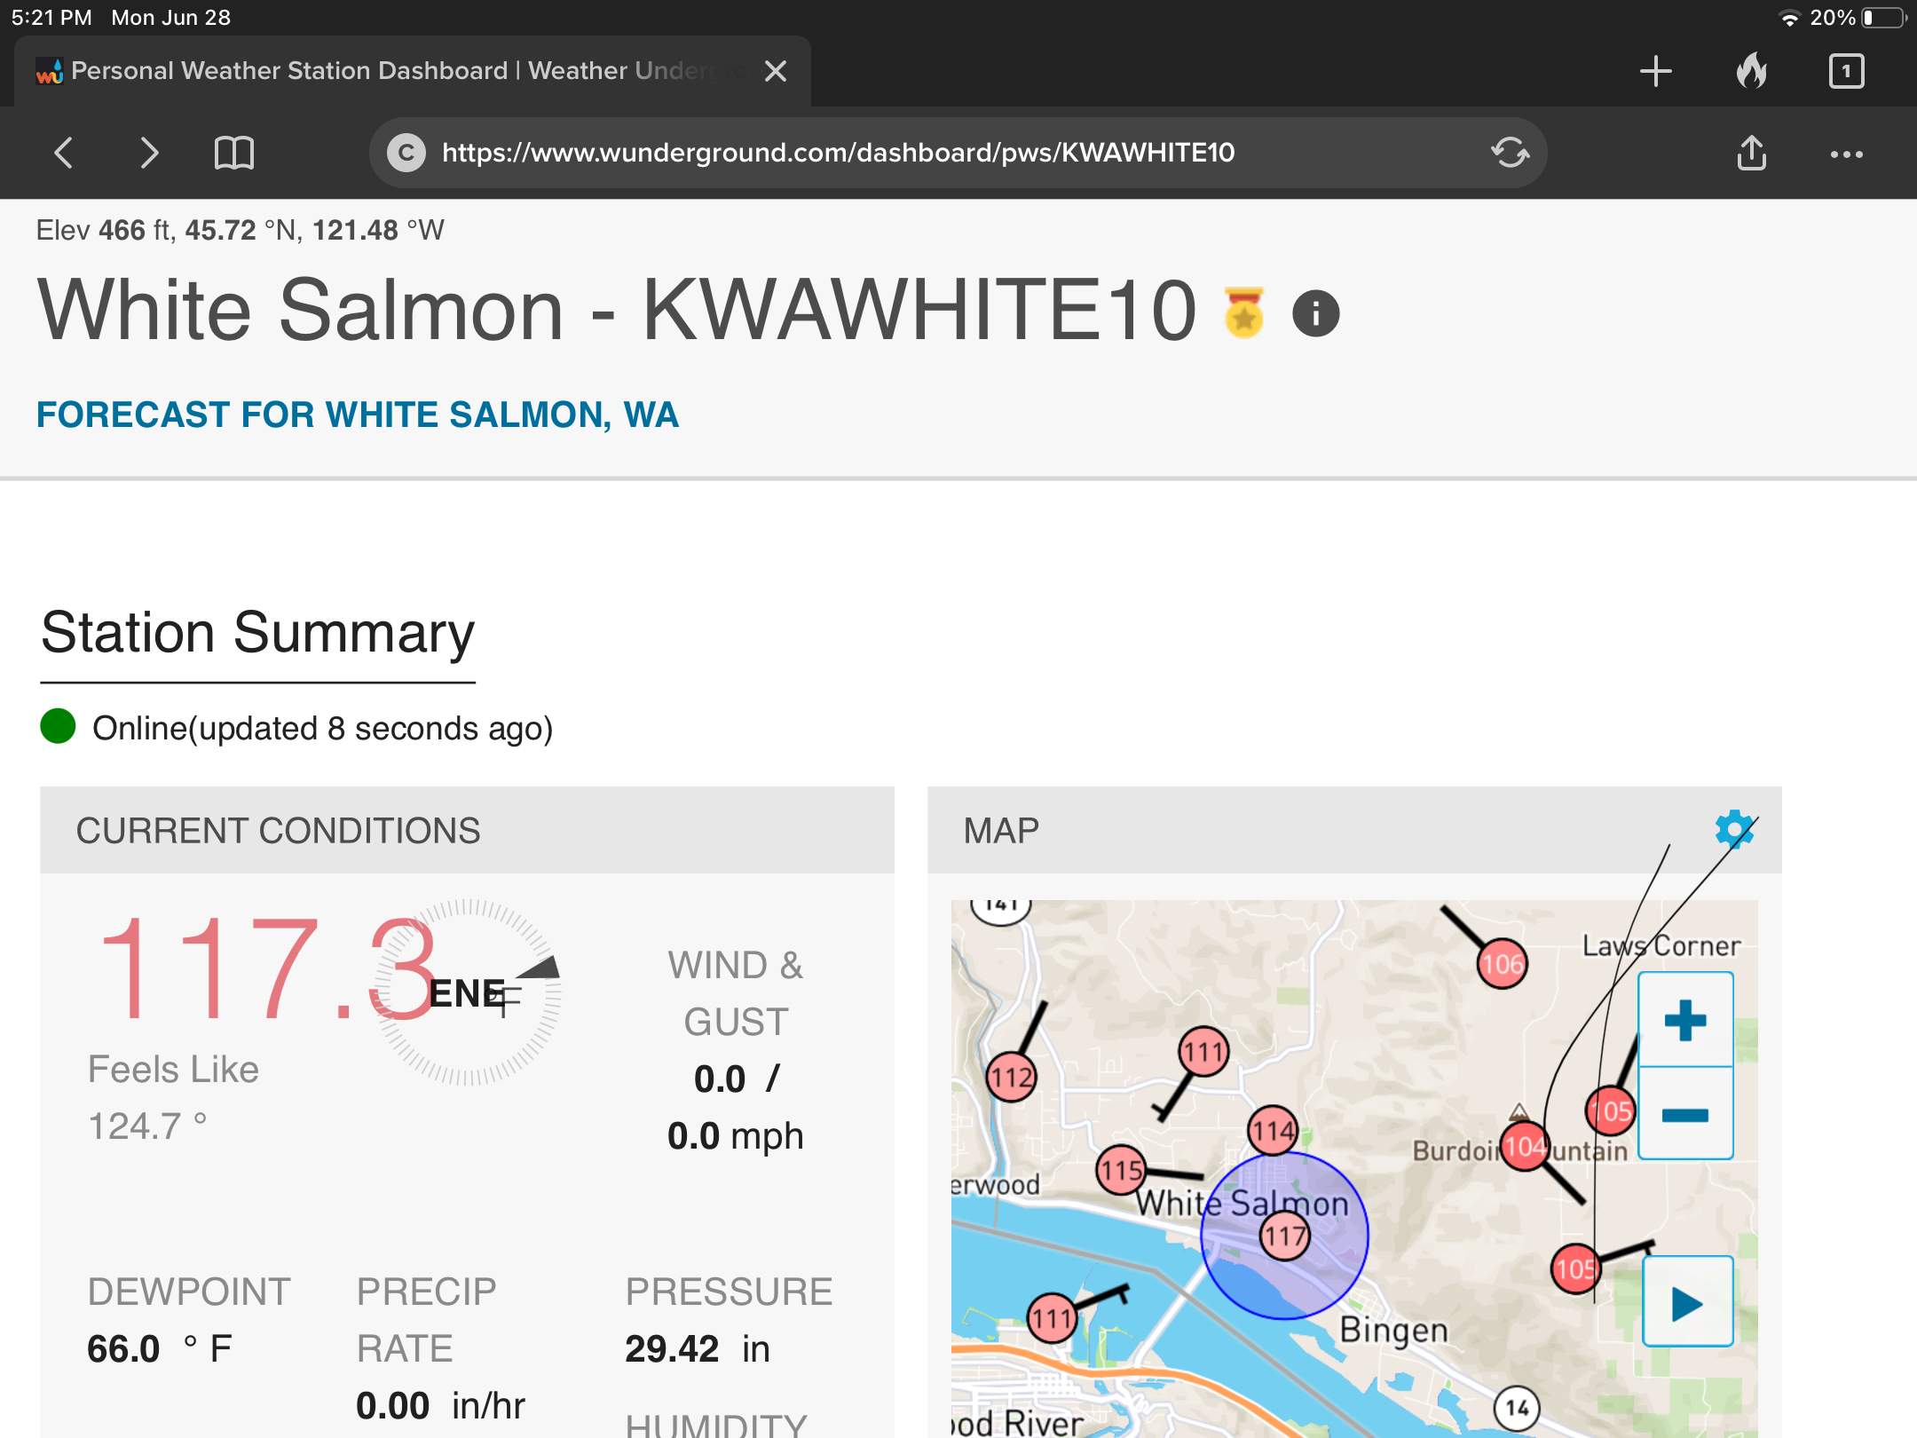Zoom out on the map
This screenshot has width=1917, height=1438.
point(1685,1114)
